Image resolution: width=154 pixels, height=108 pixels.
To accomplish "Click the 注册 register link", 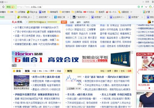I will (72, 22).
